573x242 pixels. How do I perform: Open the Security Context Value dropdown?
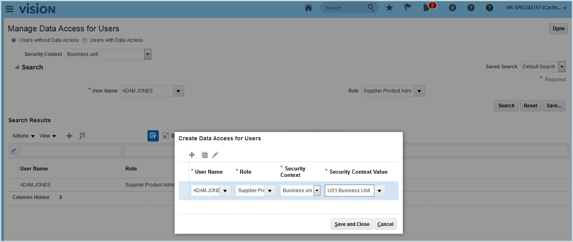click(379, 190)
